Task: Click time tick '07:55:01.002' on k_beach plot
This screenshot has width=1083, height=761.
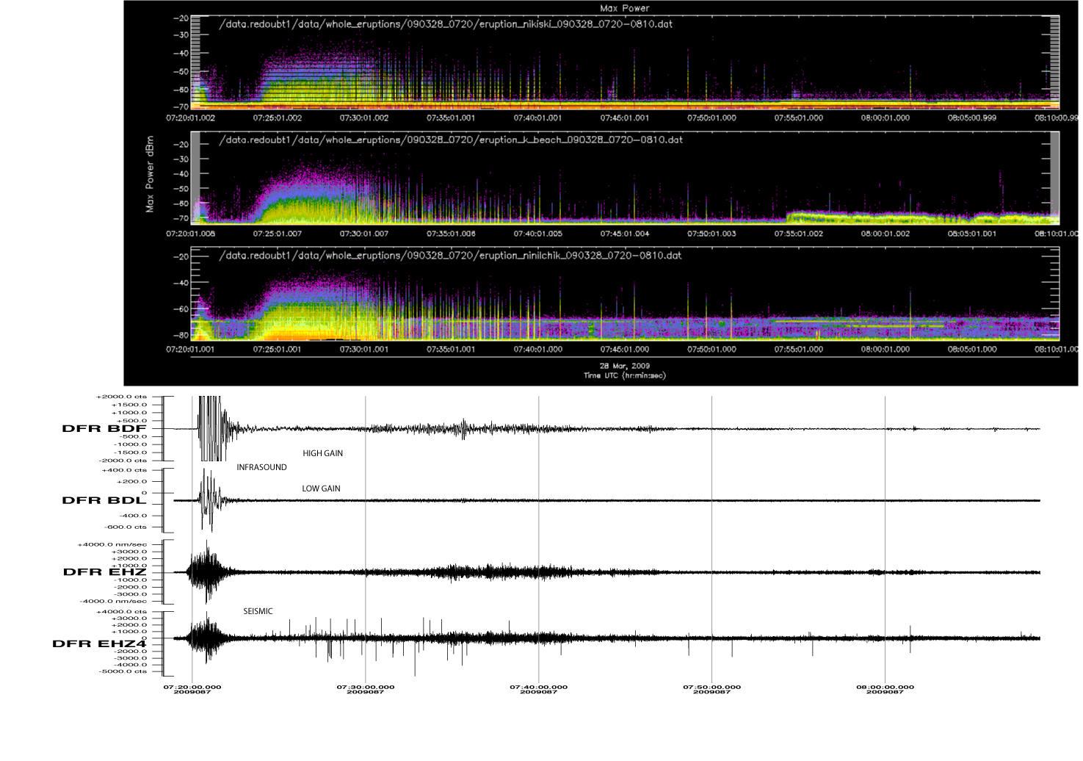Action: 799,234
